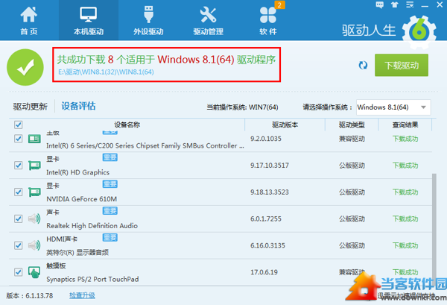
Task: Click the 重要 tag on Intel HD Graphics
Action: (x=110, y=157)
